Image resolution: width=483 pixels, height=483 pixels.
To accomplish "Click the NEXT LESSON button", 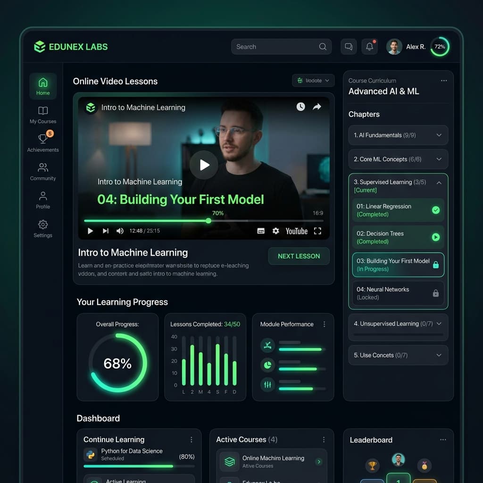I will pyautogui.click(x=299, y=256).
